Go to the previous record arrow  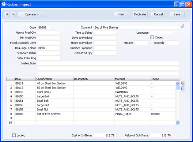point(7,14)
